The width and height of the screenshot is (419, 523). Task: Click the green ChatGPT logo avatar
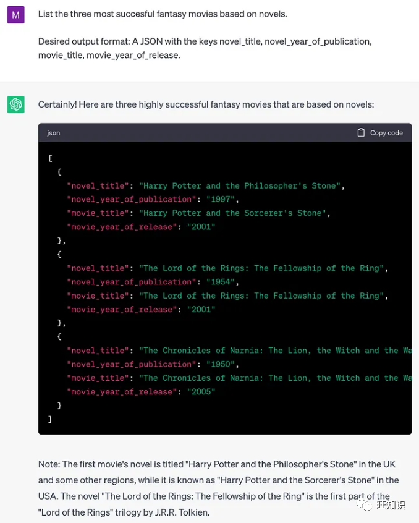coord(15,104)
